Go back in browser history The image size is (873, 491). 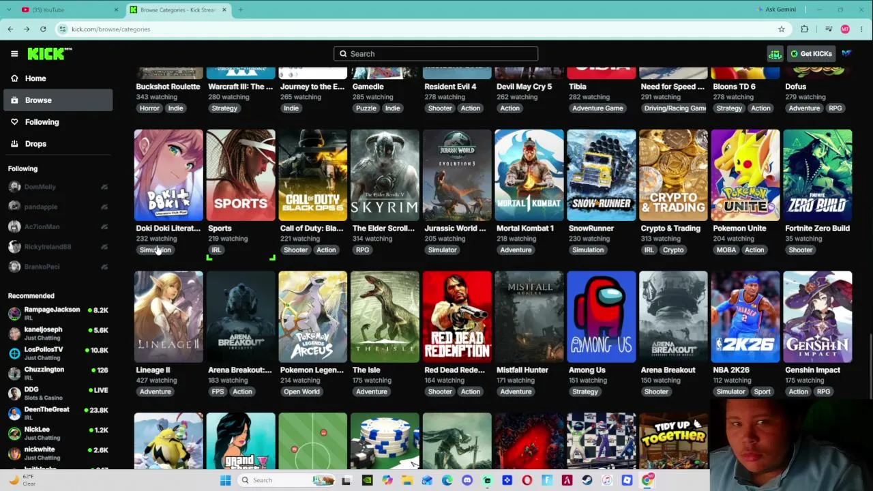pos(10,29)
